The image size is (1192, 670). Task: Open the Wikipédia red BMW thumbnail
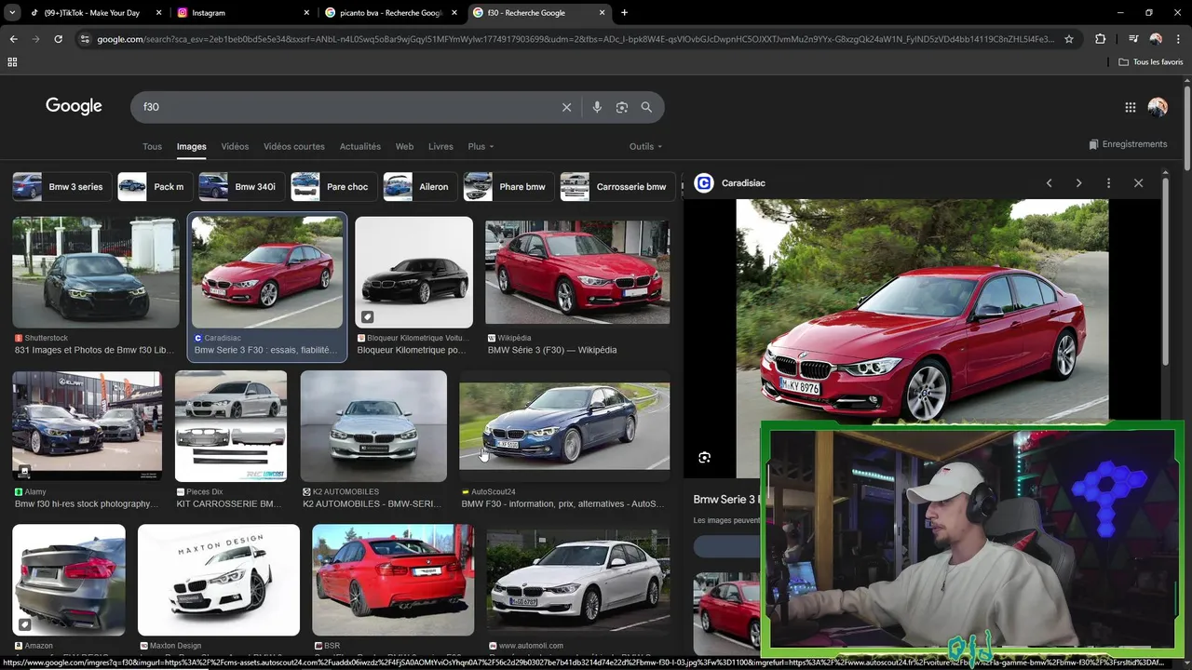577,272
